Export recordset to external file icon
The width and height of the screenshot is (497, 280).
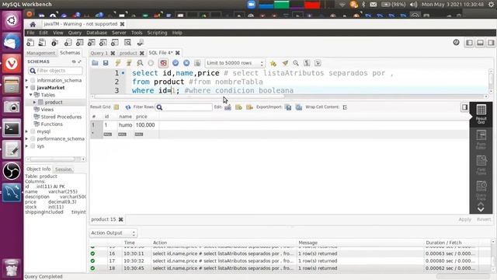click(x=288, y=107)
